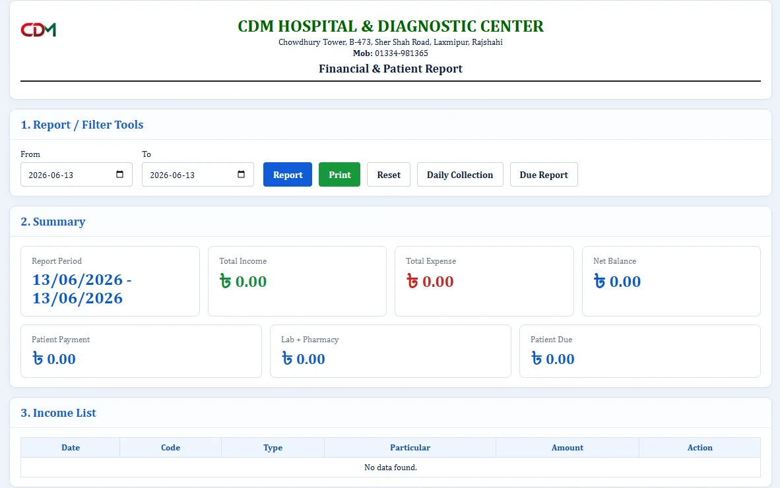This screenshot has height=488, width=780.
Task: Click the Type column header
Action: coord(273,447)
